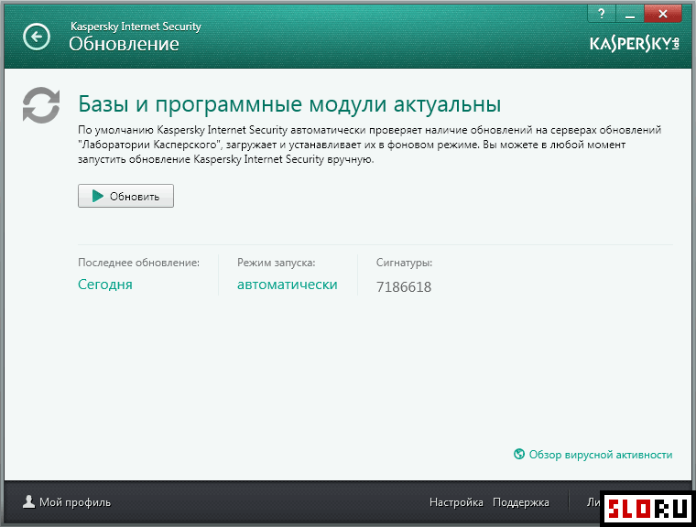The height and width of the screenshot is (527, 696).
Task: Click the Kaspersky Lab logo
Action: (635, 44)
